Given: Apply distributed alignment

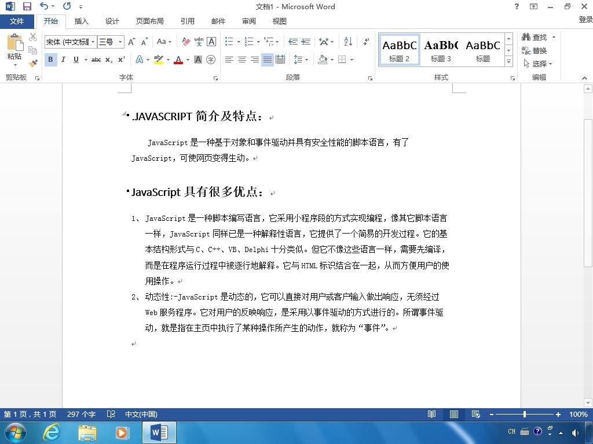Looking at the screenshot, I should tap(280, 60).
